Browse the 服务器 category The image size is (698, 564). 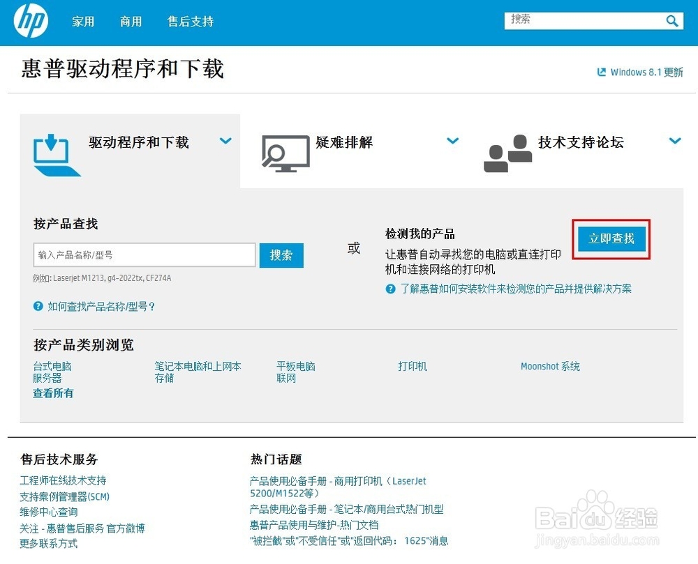[x=47, y=379]
